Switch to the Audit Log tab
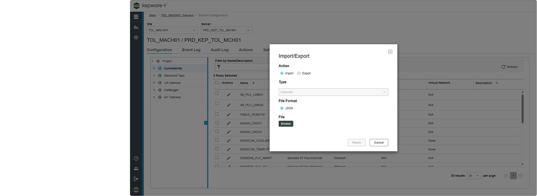The width and height of the screenshot is (537, 196). coord(219,50)
